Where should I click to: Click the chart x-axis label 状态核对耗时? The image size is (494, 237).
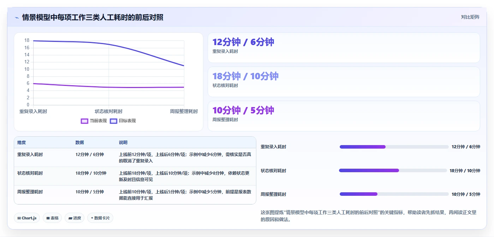109,111
